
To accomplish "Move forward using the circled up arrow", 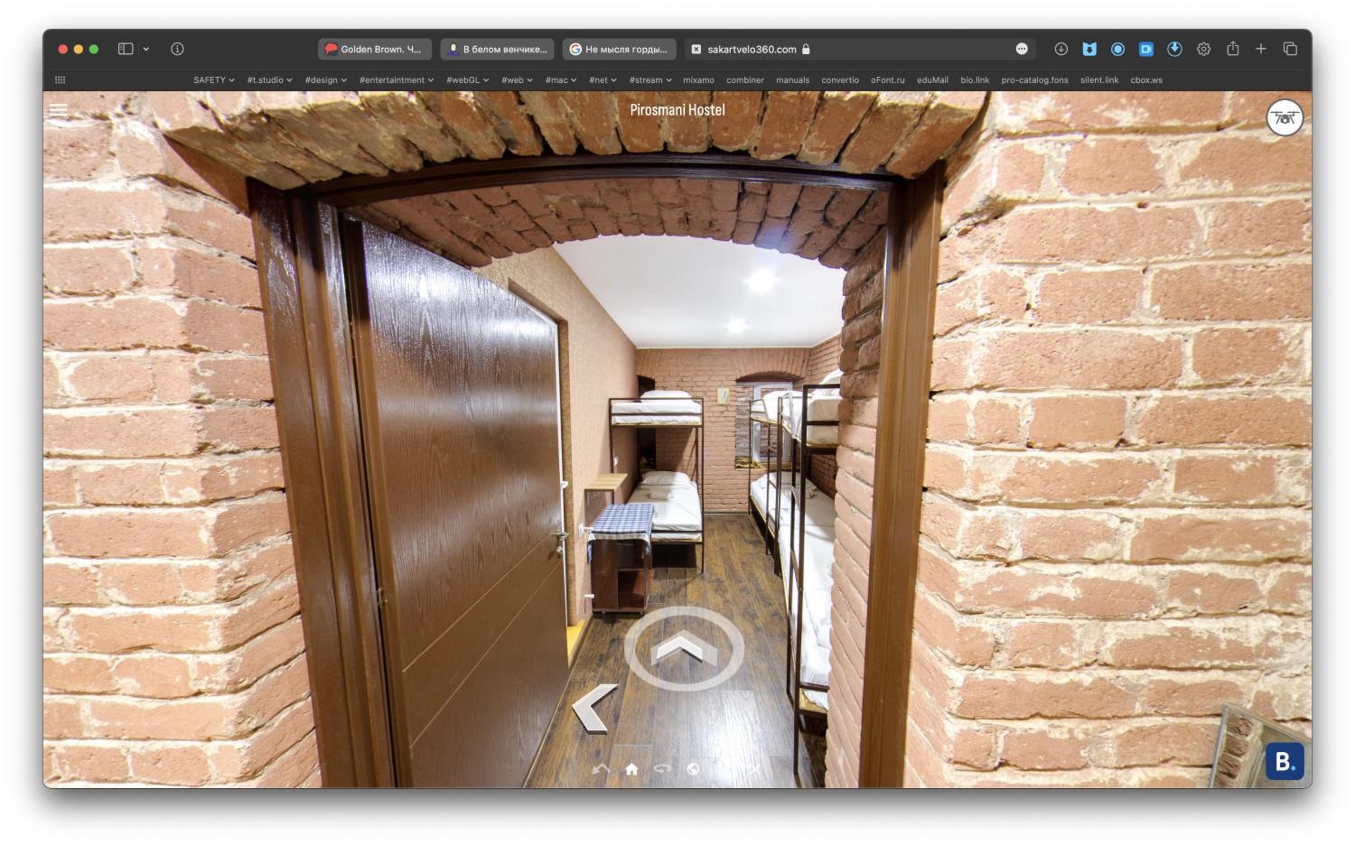I will pyautogui.click(x=684, y=649).
